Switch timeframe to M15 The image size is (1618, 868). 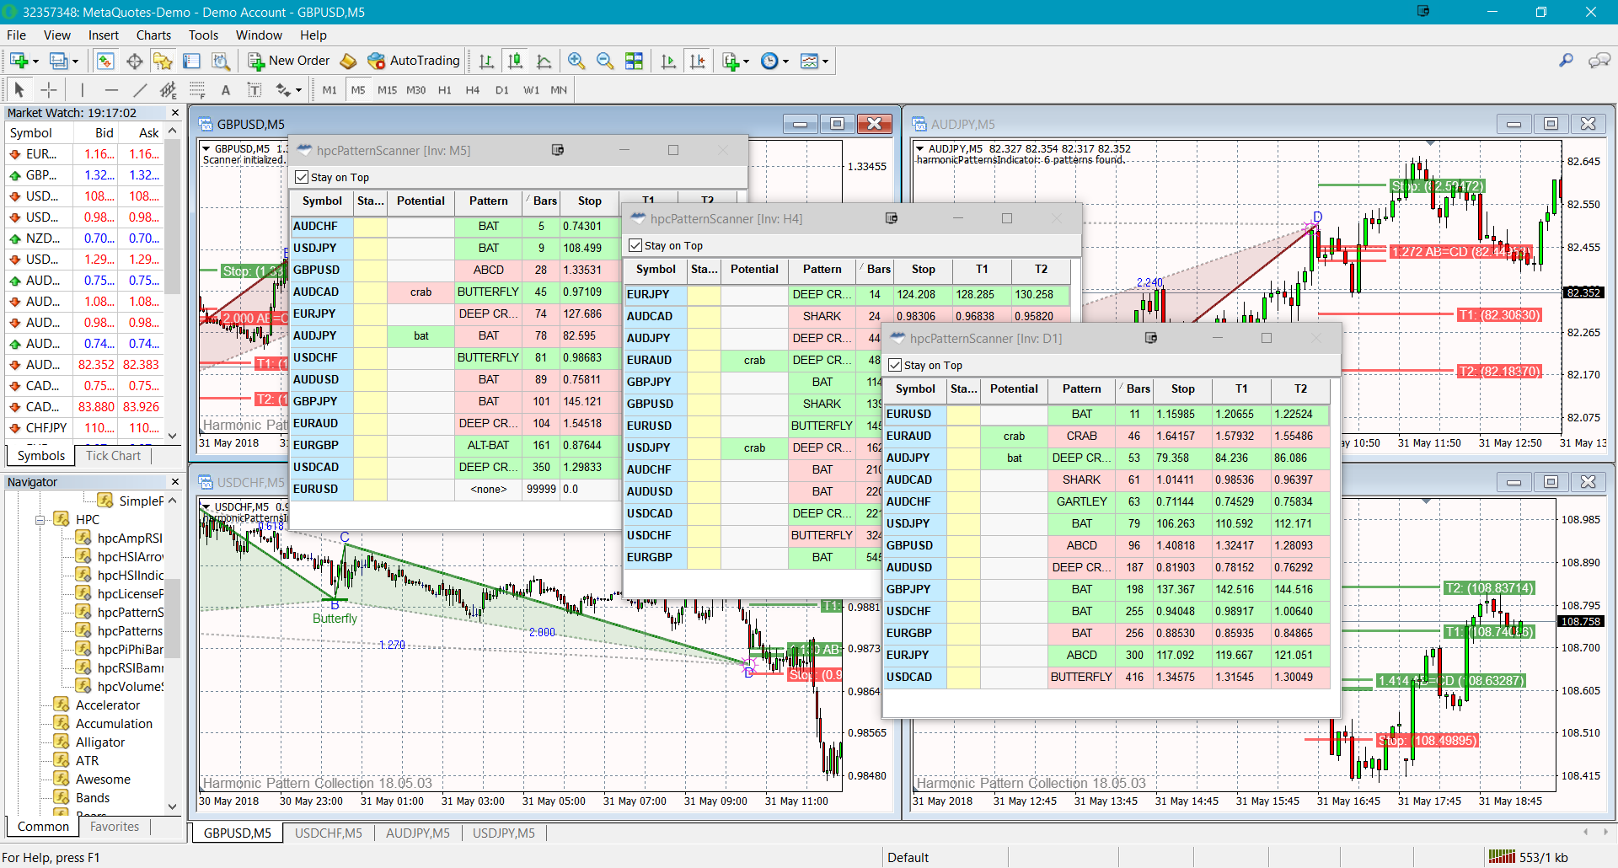click(x=387, y=89)
